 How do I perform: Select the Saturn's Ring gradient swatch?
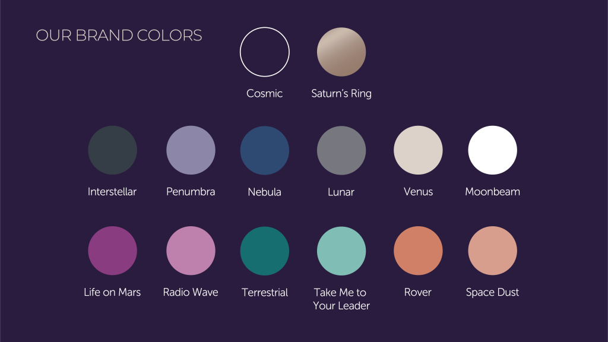(341, 52)
